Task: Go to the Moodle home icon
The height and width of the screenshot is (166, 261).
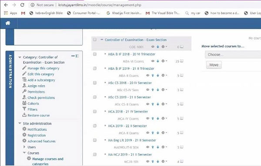Action: [x=8, y=23]
